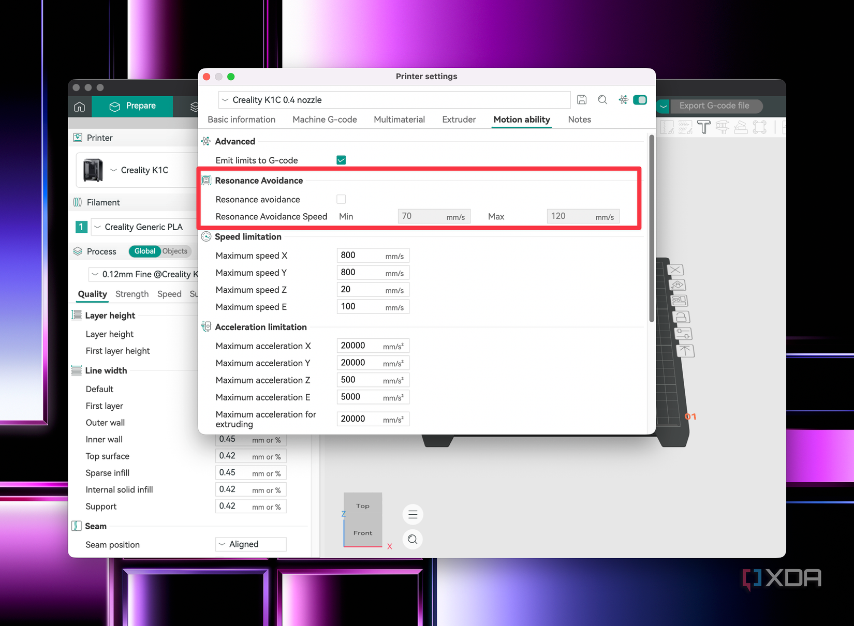Click the home icon in main window
Viewport: 854px width, 626px height.
pos(80,106)
